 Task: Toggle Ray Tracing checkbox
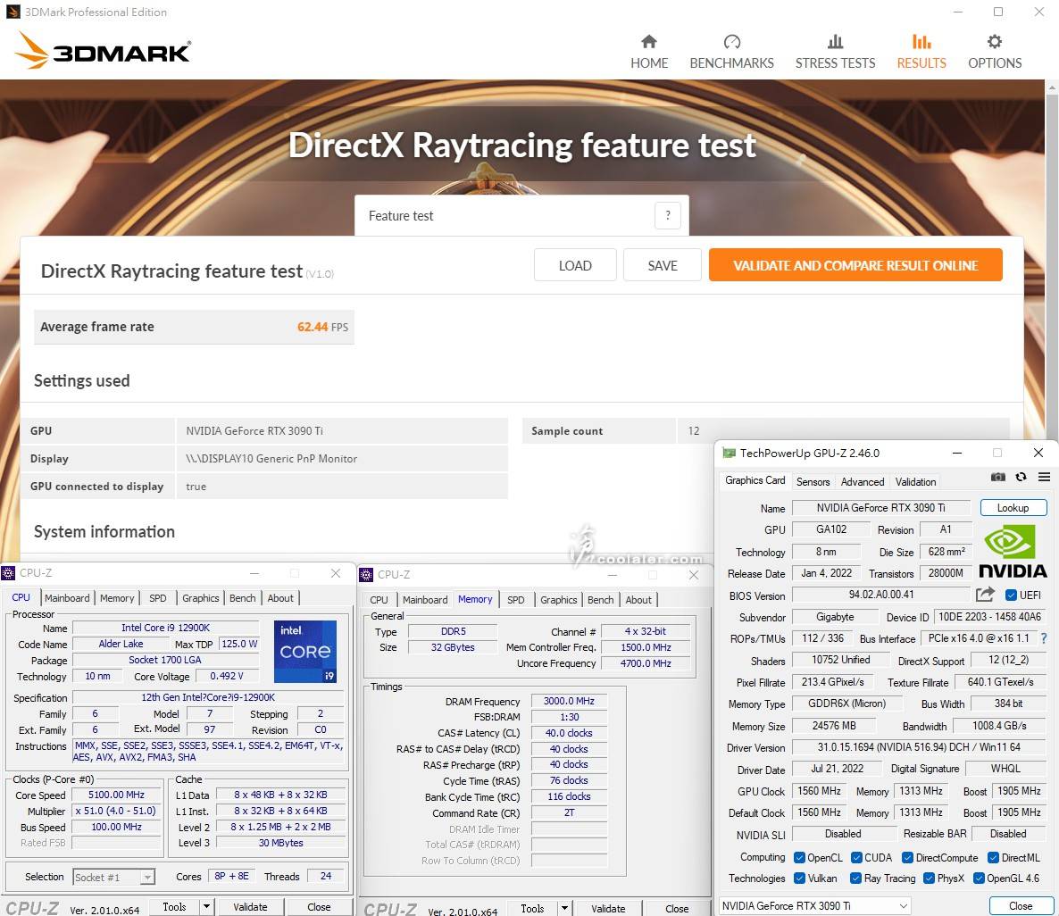click(855, 879)
